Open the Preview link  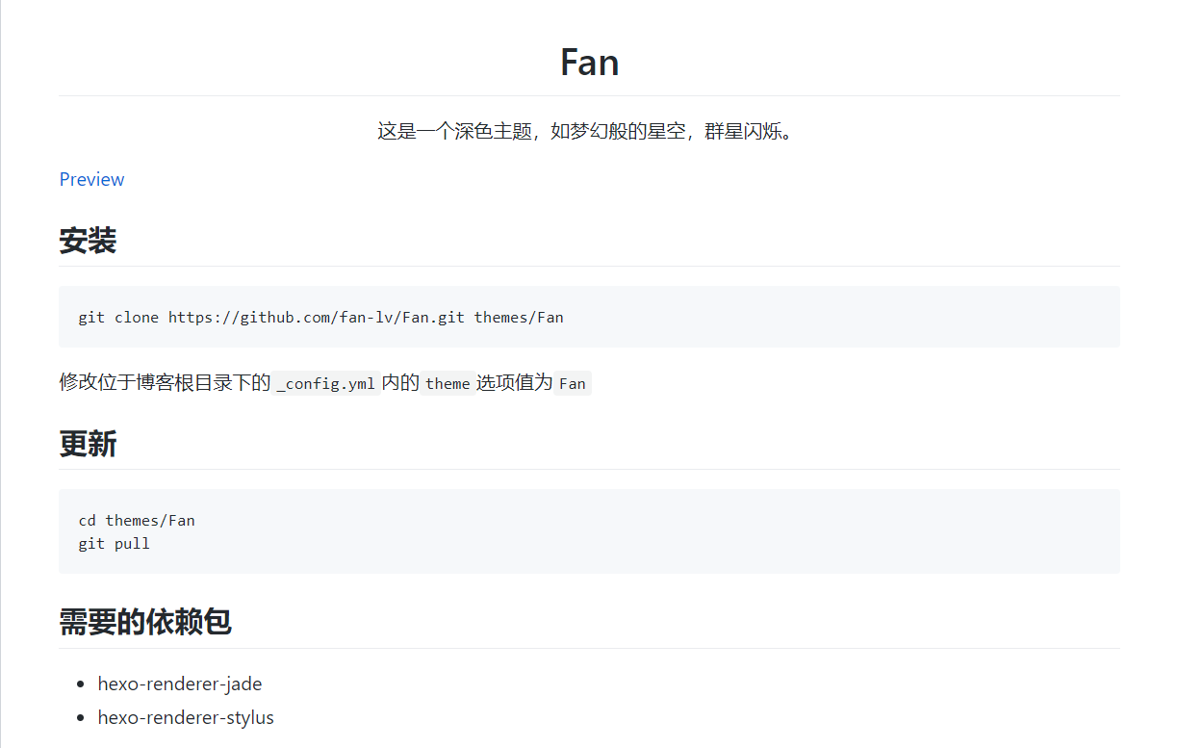(91, 179)
